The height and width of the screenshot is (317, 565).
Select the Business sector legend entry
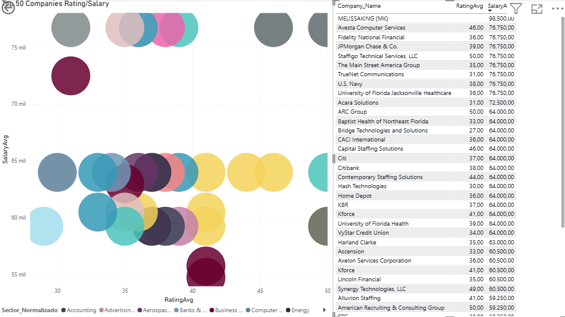point(229,310)
